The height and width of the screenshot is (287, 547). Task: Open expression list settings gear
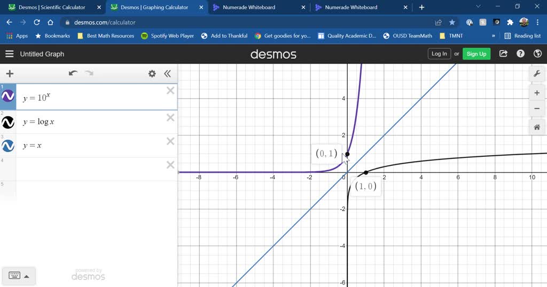(152, 74)
